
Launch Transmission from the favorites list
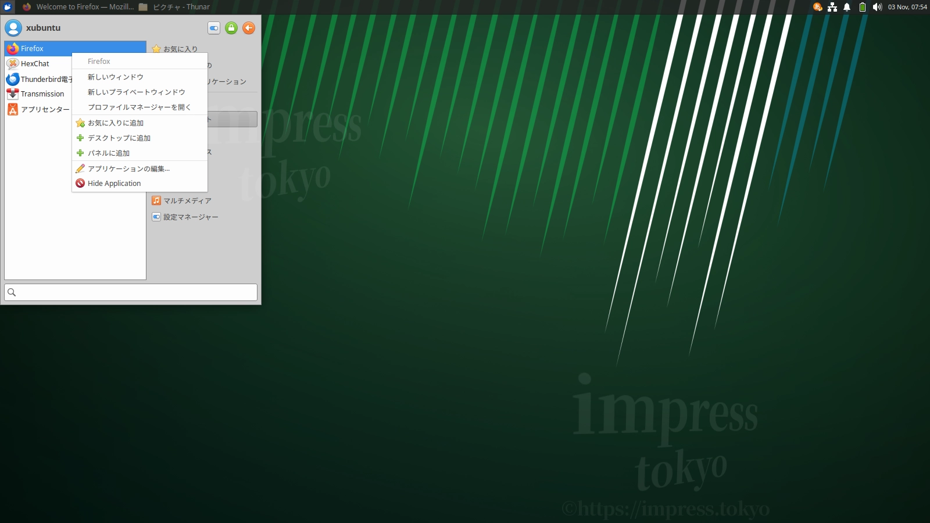[38, 94]
